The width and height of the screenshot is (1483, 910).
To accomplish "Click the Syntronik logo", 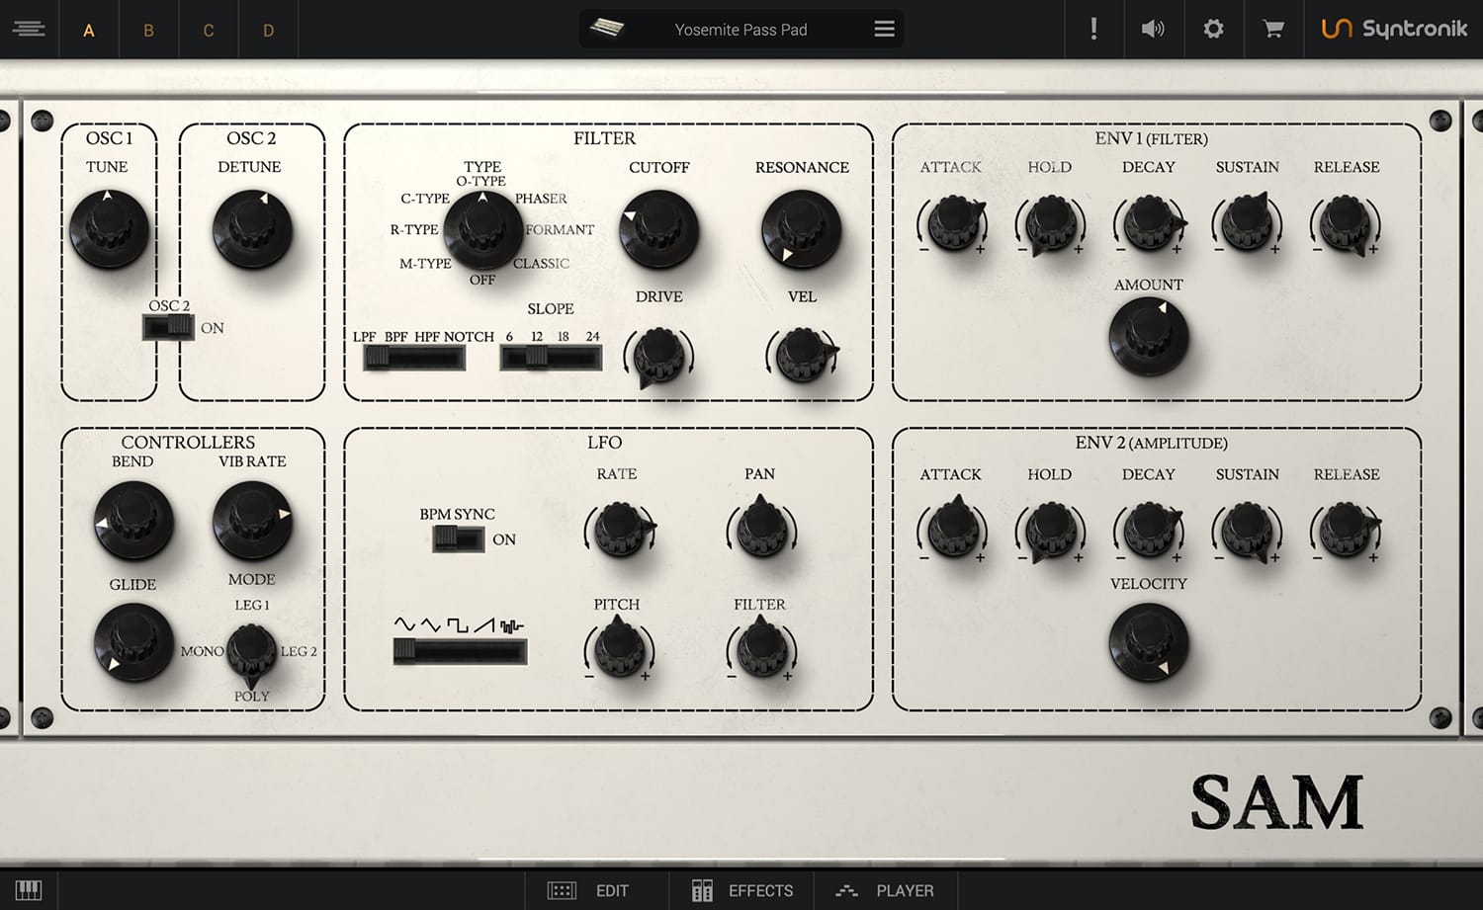I will 1394,30.
